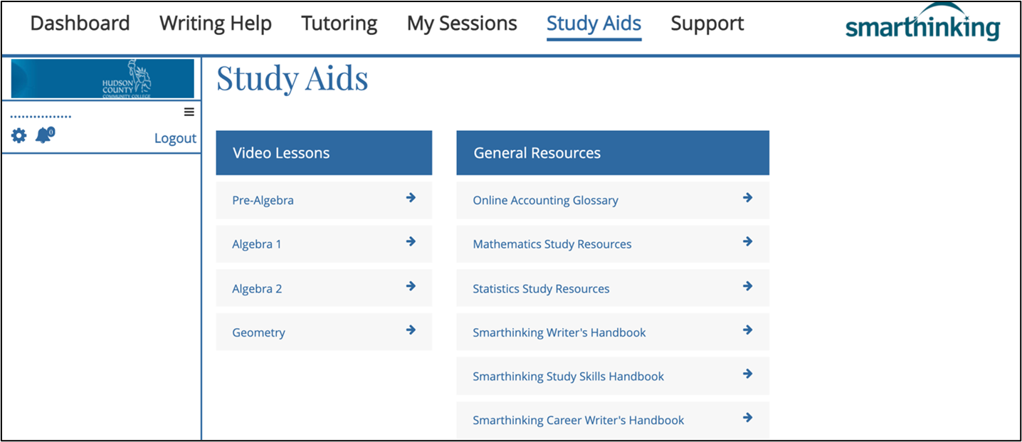The width and height of the screenshot is (1022, 442).
Task: Open the Dashboard tab
Action: point(80,23)
